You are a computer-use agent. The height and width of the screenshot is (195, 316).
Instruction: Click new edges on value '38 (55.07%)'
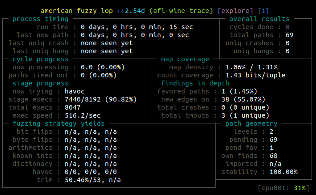pyautogui.click(x=243, y=99)
